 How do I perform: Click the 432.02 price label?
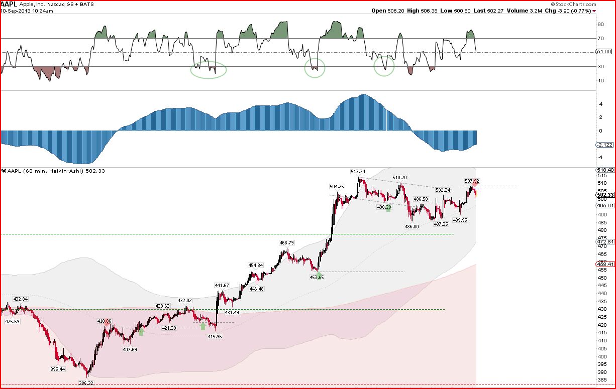tap(185, 300)
